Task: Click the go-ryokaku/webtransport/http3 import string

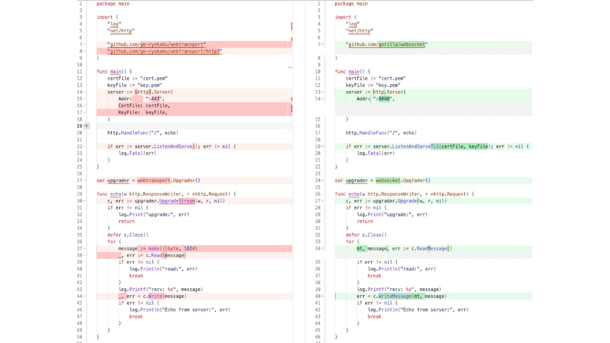Action: [x=165, y=51]
